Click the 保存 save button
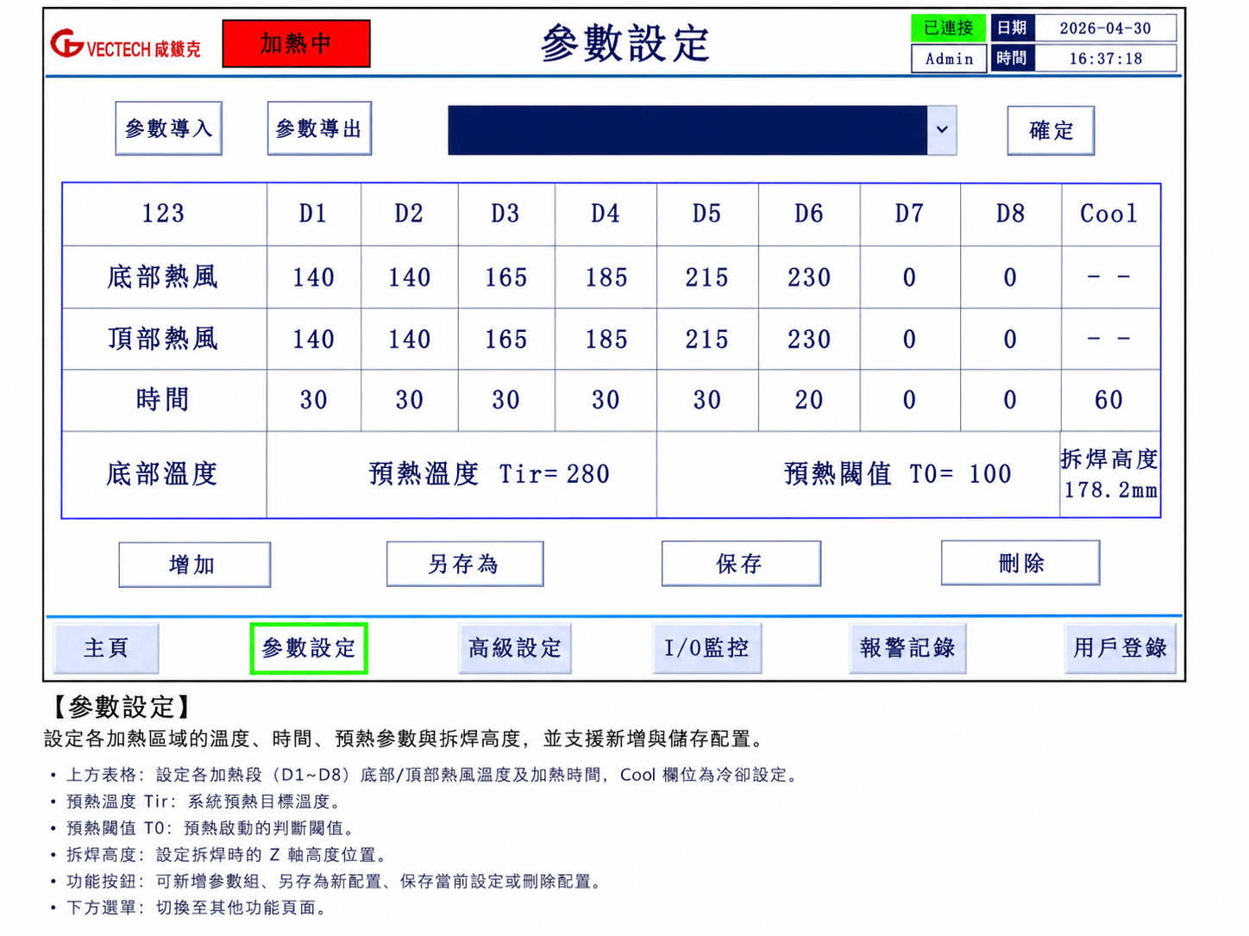This screenshot has width=1249, height=936. click(x=741, y=564)
